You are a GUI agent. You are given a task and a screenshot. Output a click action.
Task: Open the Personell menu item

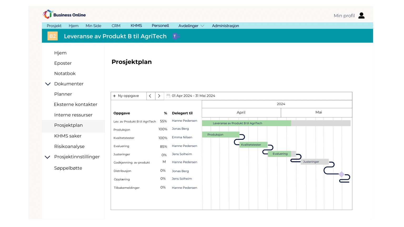(160, 25)
